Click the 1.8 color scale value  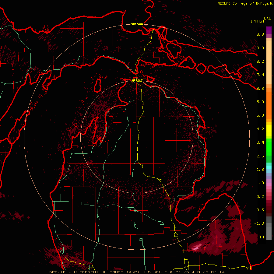coord(260,170)
